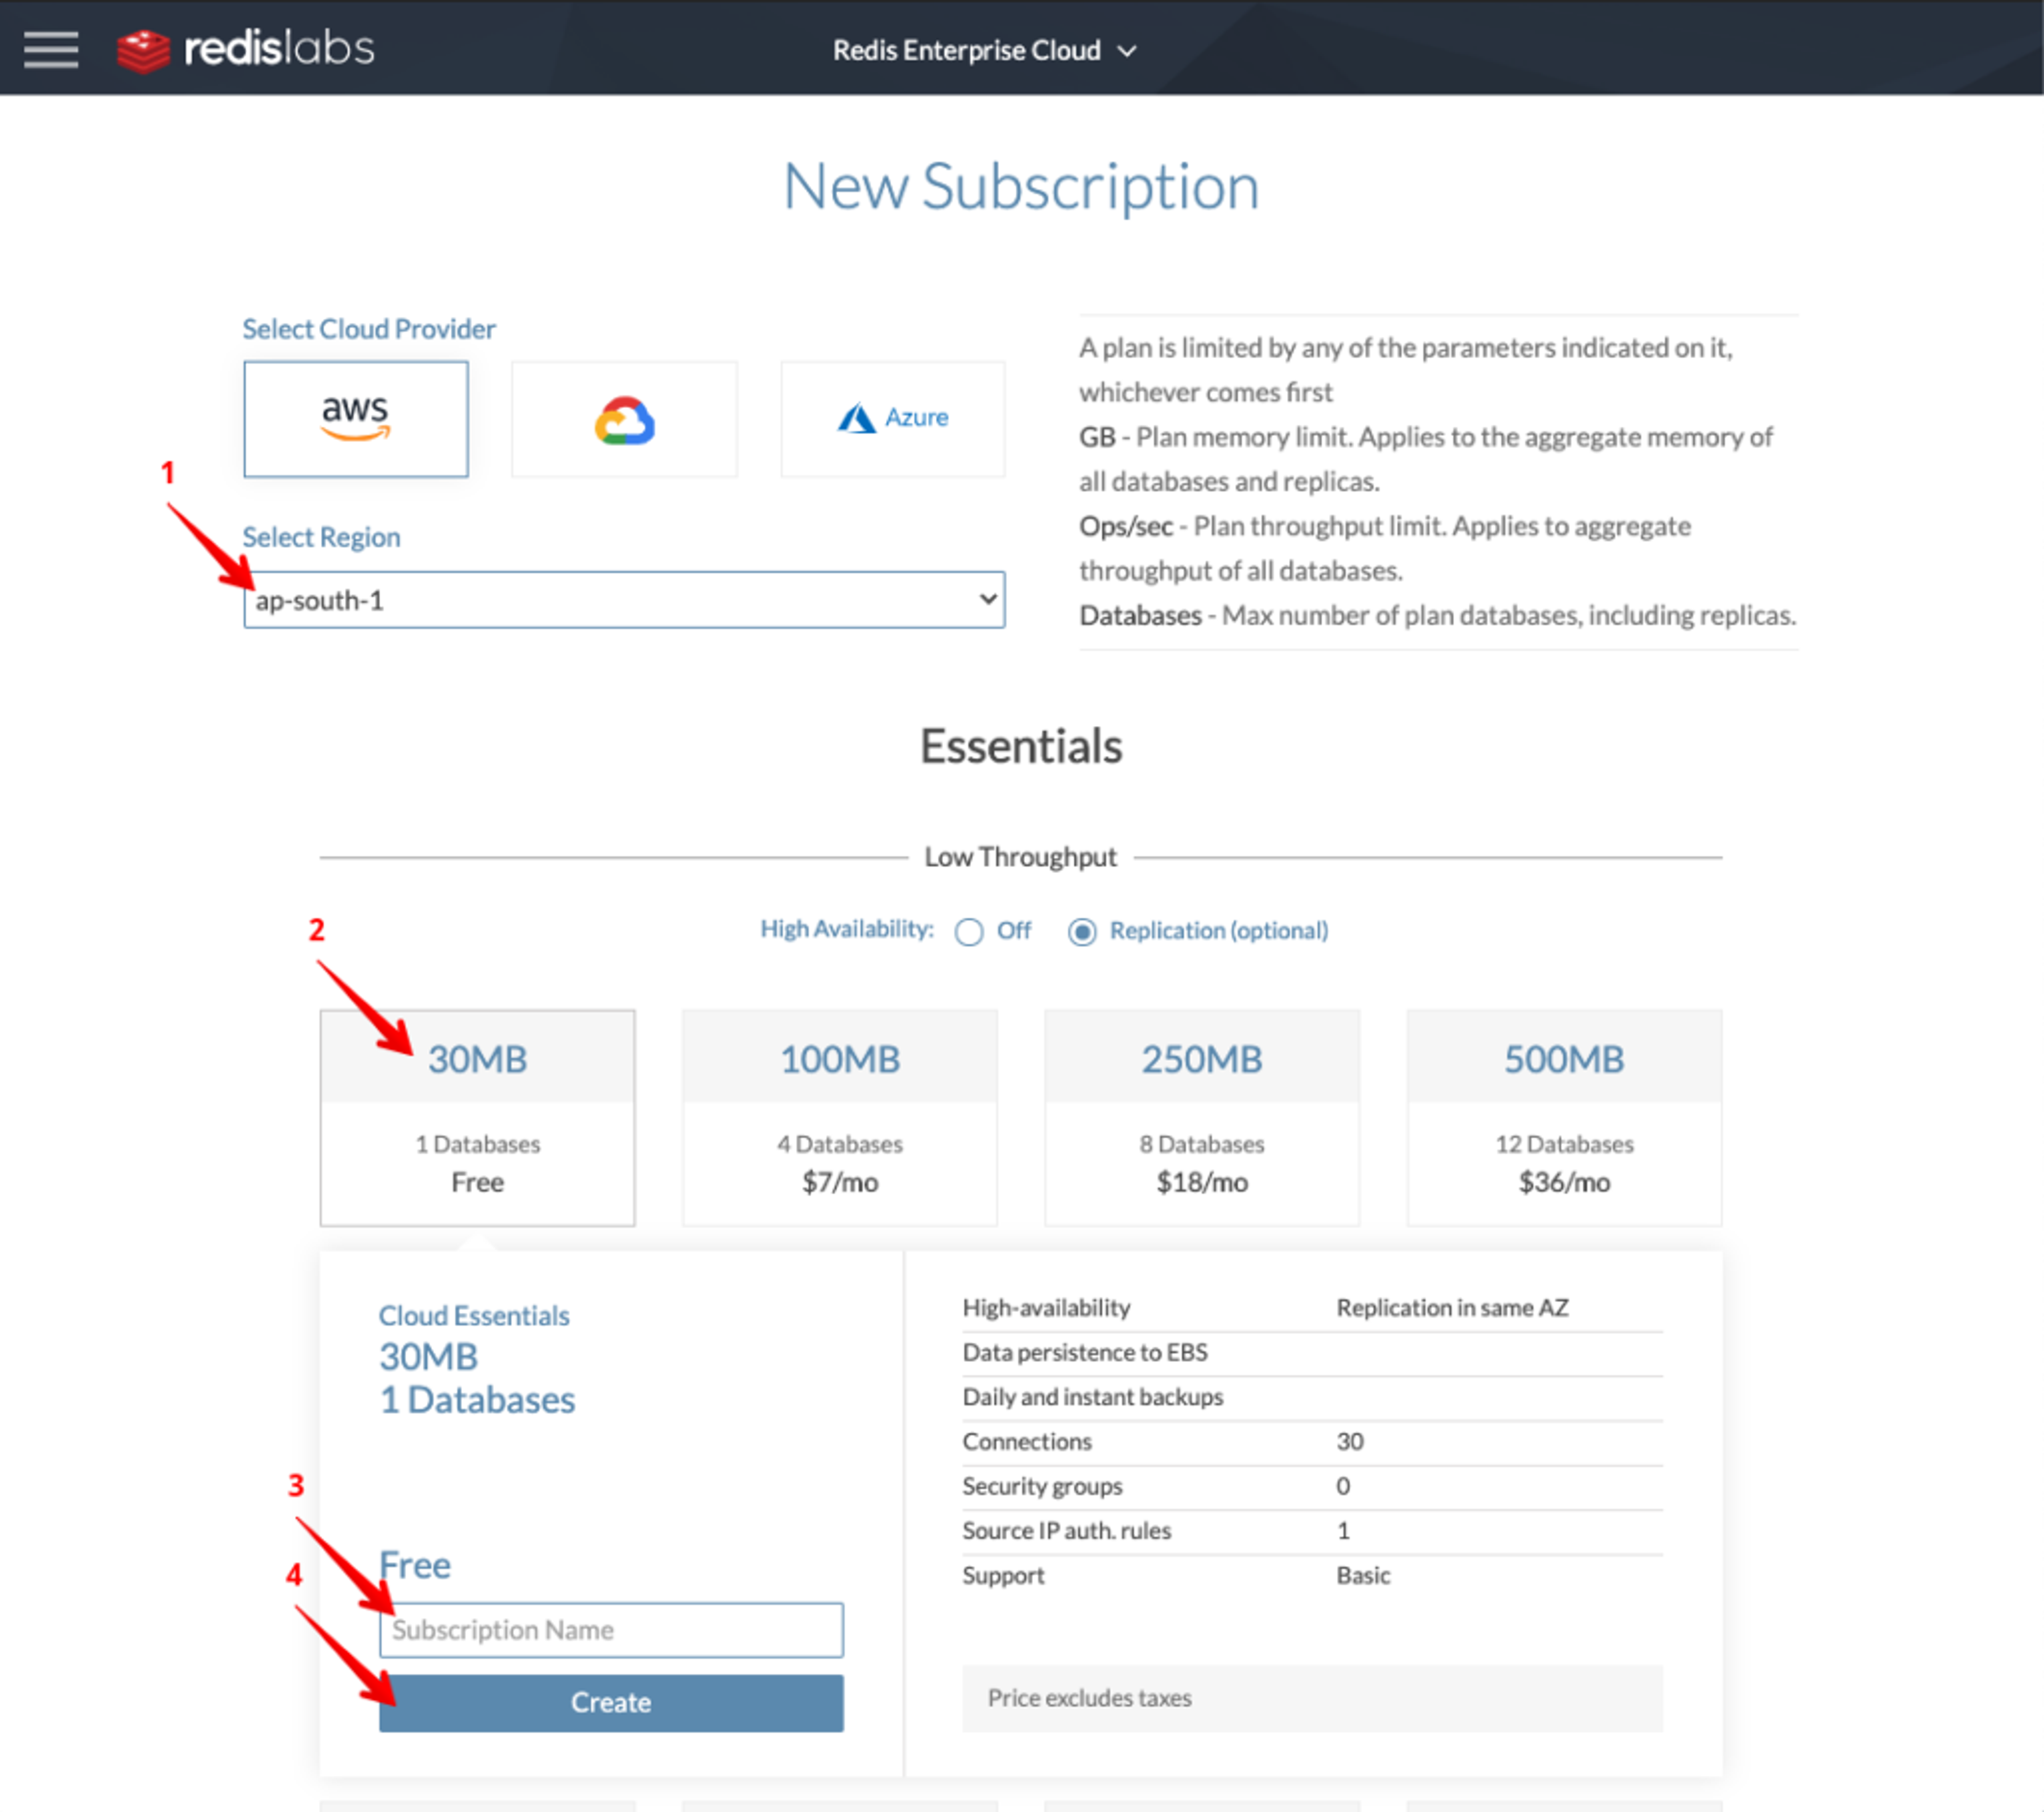Screen dimensions: 2044x1812
Task: Click the Redis Labs logo
Action: 246,49
